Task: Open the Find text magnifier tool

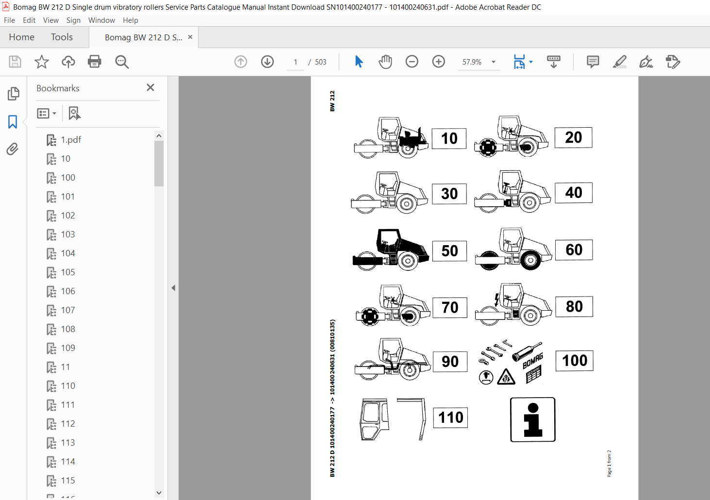Action: tap(122, 62)
